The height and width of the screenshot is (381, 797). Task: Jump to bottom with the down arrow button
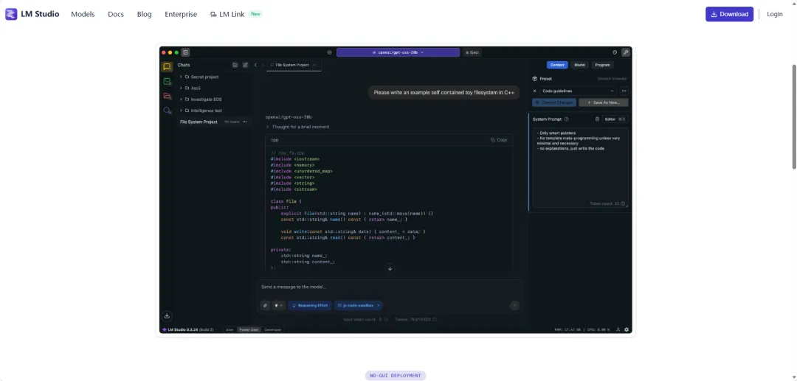(x=390, y=268)
